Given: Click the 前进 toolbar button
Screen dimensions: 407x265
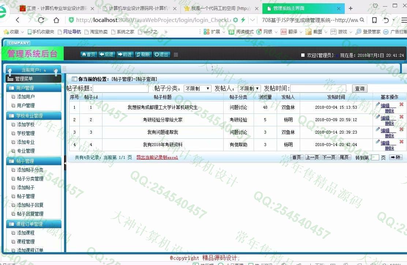Looking at the screenshot, I should pos(125,55).
